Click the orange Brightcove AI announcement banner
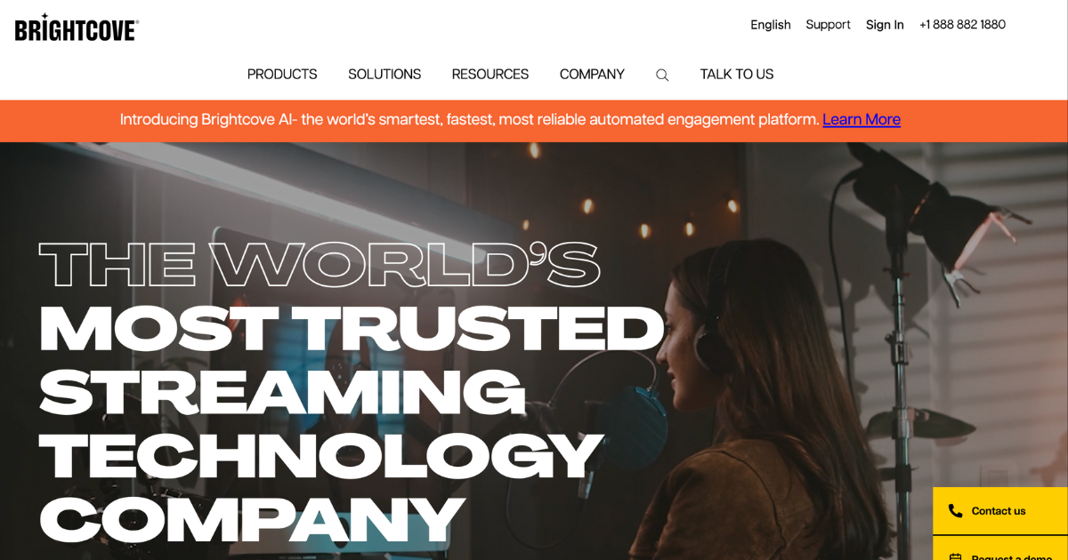The width and height of the screenshot is (1068, 560). click(x=534, y=121)
